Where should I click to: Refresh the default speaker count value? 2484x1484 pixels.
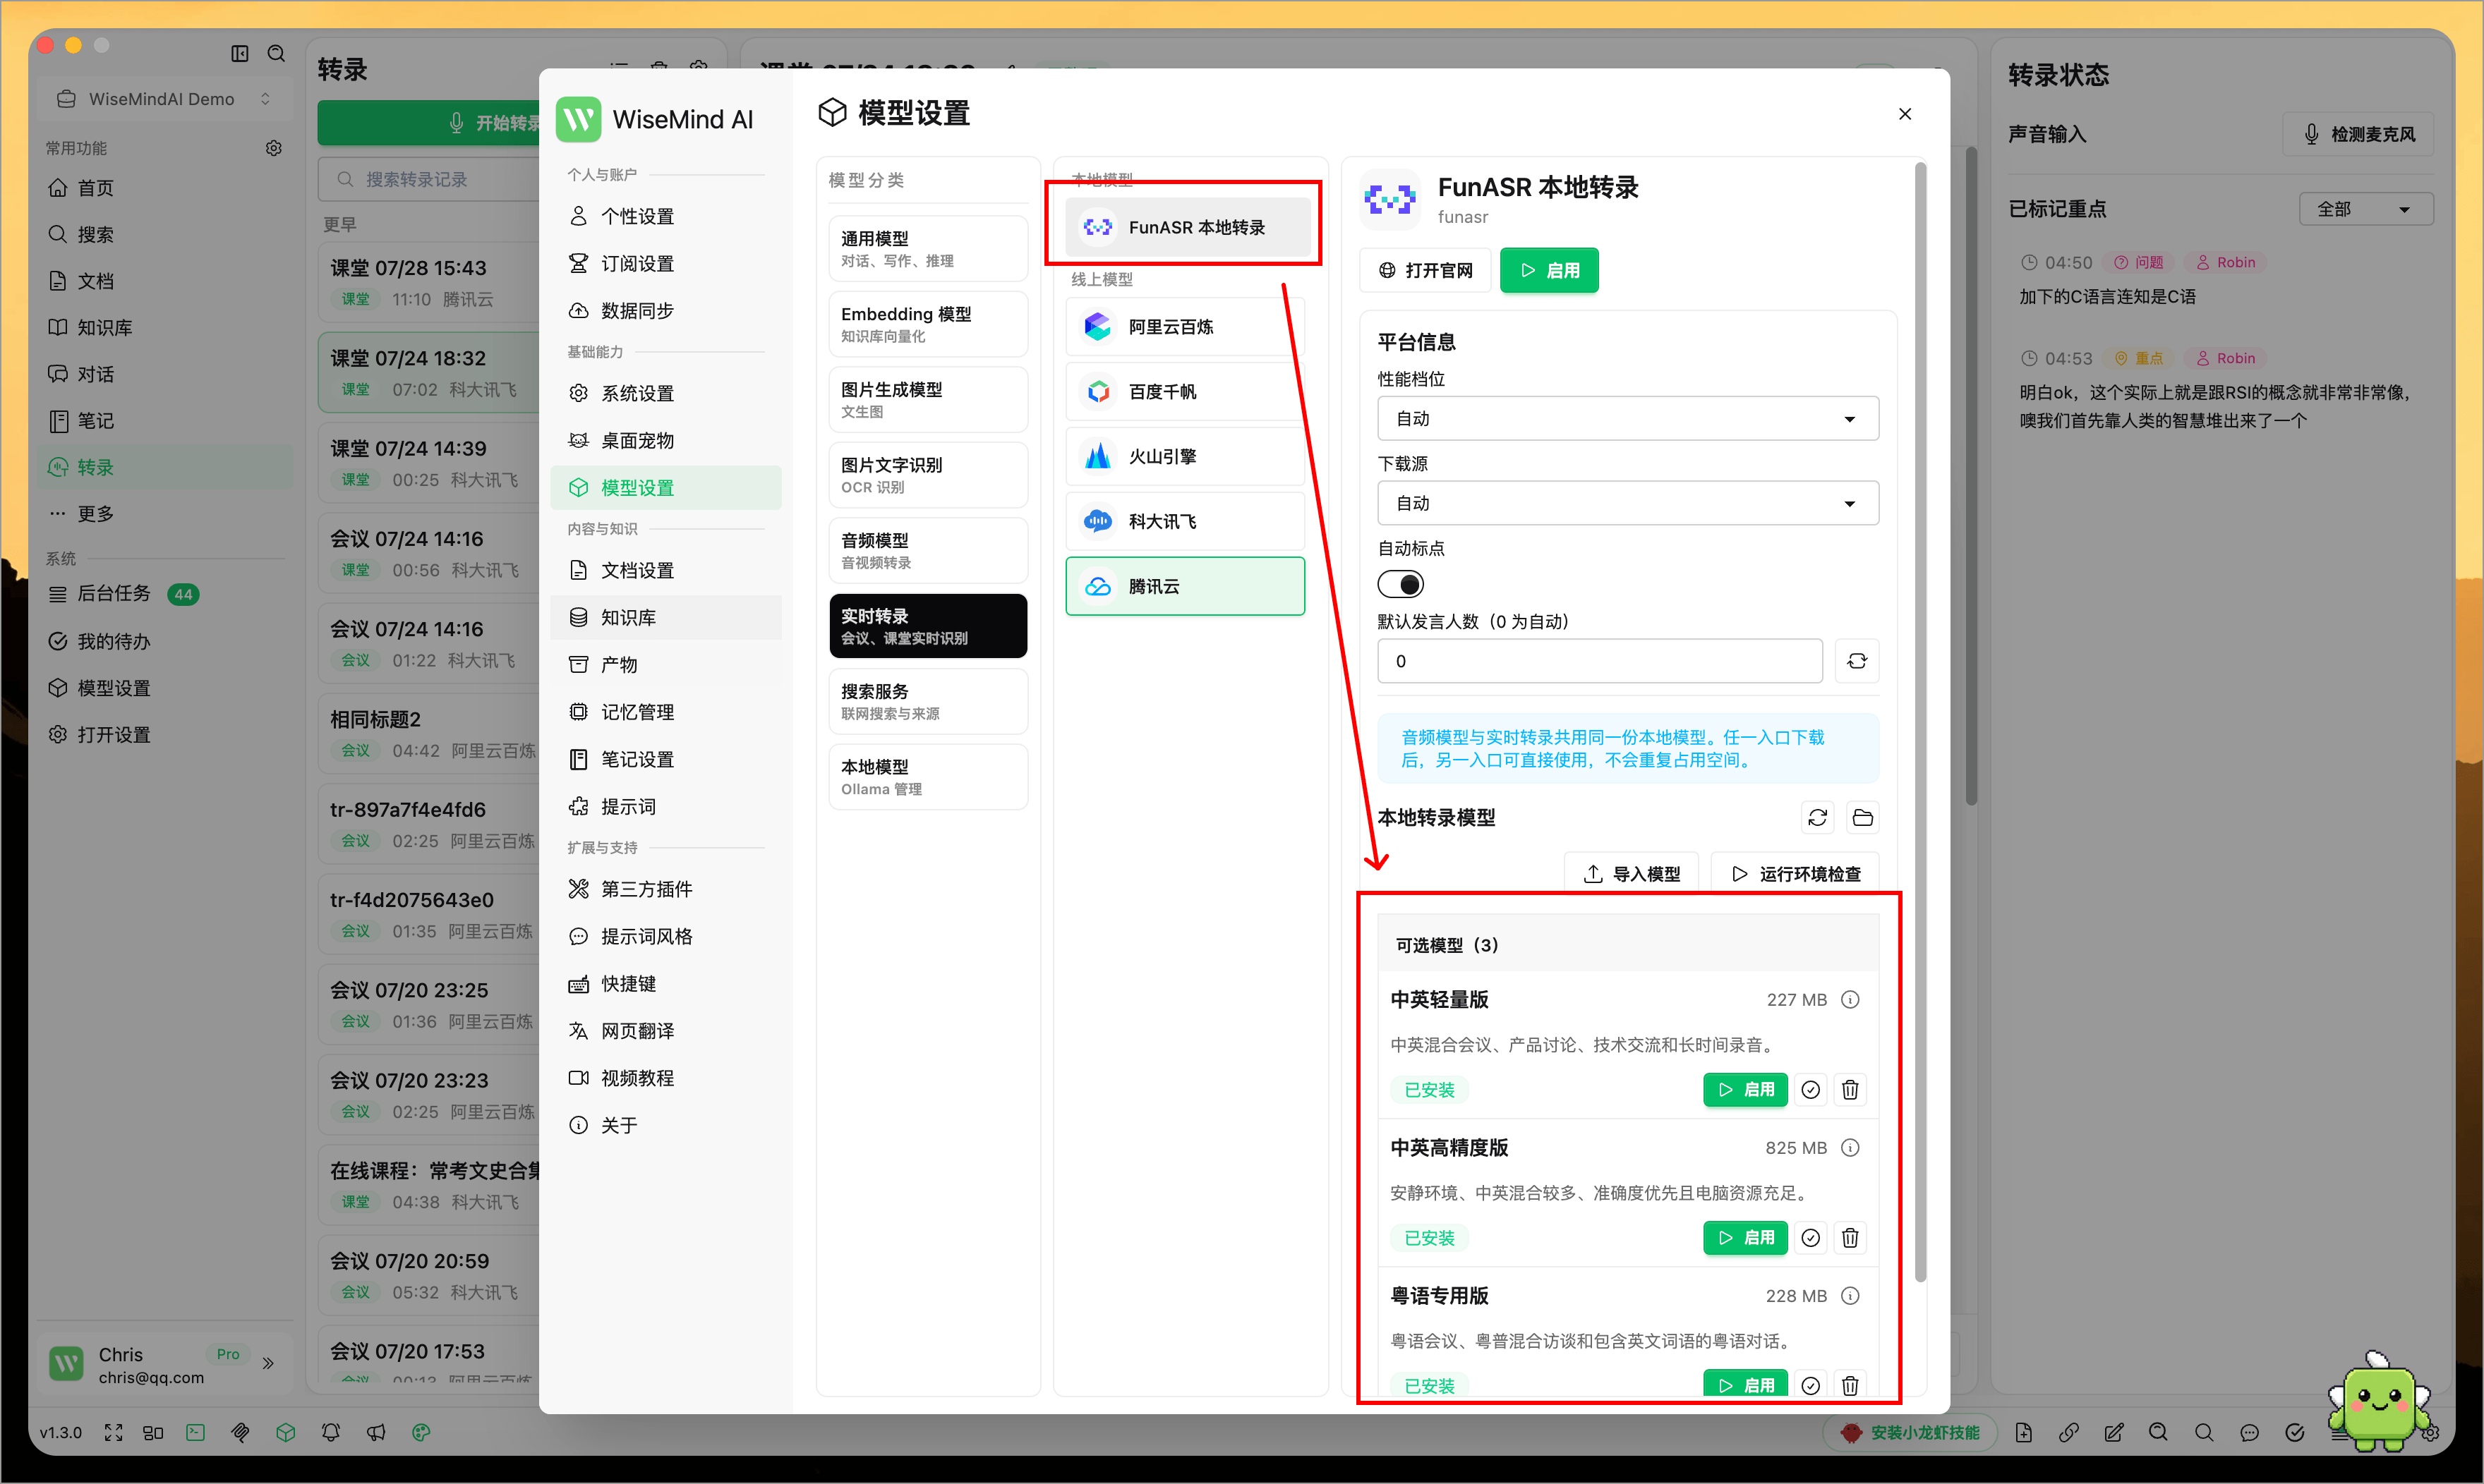(x=1857, y=661)
